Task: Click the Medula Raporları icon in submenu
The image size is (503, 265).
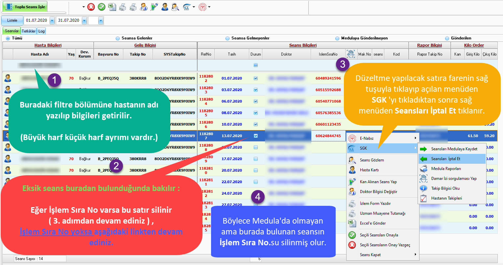Action: pos(423,169)
